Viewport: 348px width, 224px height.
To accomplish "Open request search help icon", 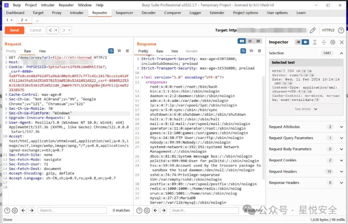I will pyautogui.click(x=7, y=210).
